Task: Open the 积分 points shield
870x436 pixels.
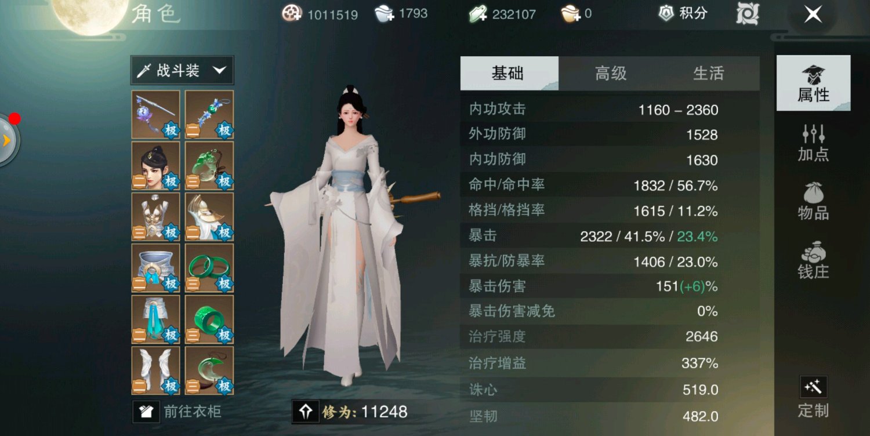Action: [683, 13]
